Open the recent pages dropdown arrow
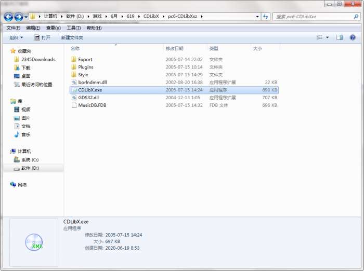The height and width of the screenshot is (271, 364). (x=26, y=17)
